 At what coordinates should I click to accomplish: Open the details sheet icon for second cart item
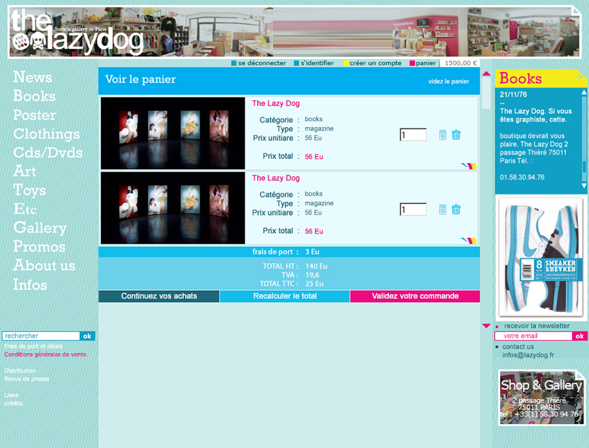(x=442, y=210)
